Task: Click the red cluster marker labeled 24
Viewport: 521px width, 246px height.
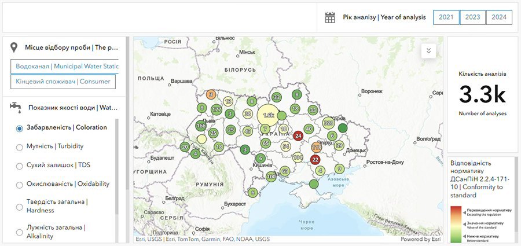Action: coord(298,135)
